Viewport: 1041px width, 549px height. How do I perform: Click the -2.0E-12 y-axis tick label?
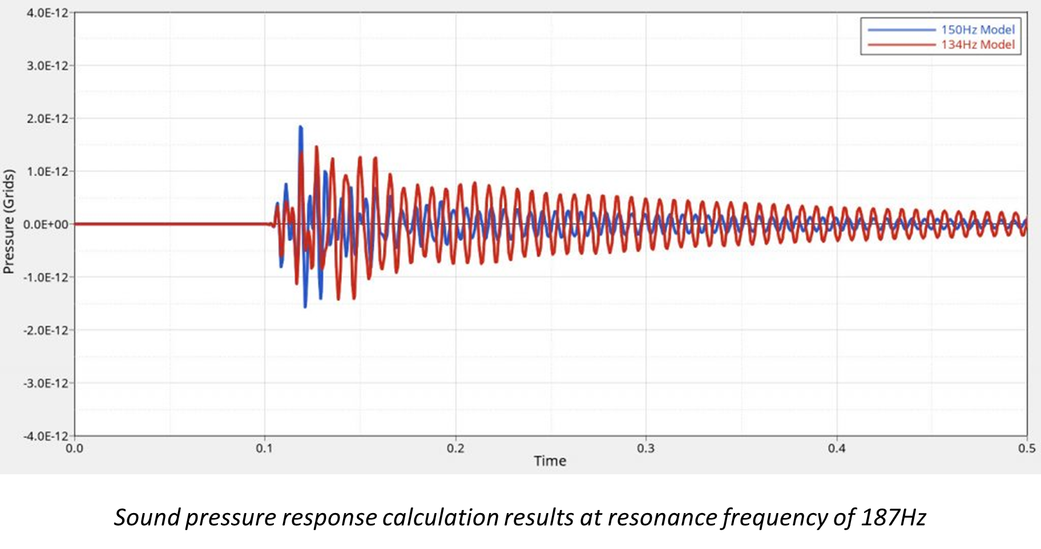(46, 330)
